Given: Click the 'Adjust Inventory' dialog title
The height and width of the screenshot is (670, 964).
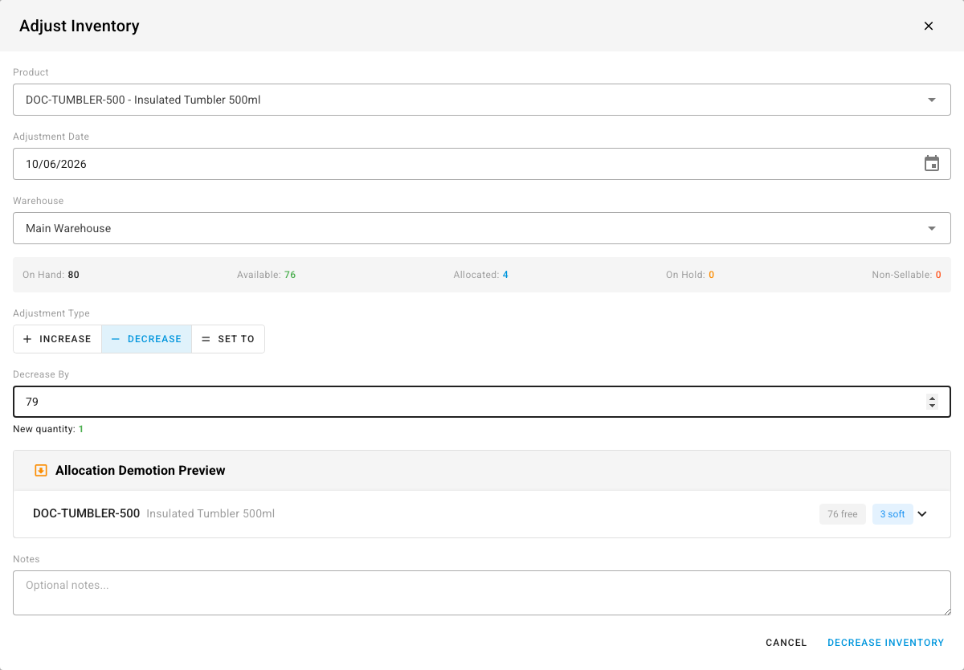Looking at the screenshot, I should point(80,26).
